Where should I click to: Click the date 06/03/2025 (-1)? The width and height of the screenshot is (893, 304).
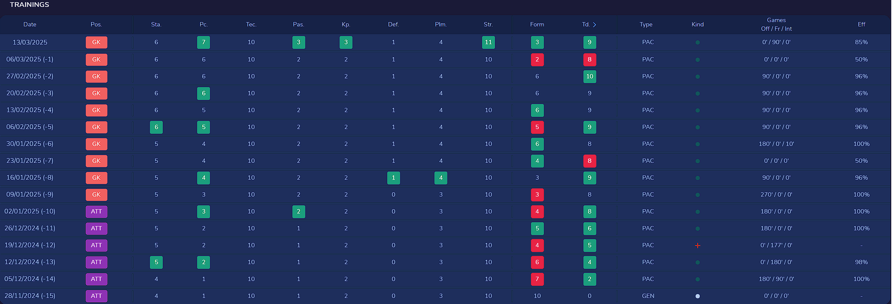[x=30, y=59]
